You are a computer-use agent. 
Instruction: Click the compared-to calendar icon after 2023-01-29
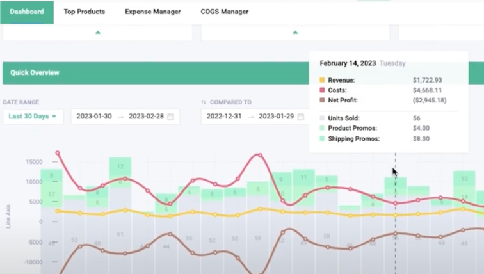click(301, 117)
